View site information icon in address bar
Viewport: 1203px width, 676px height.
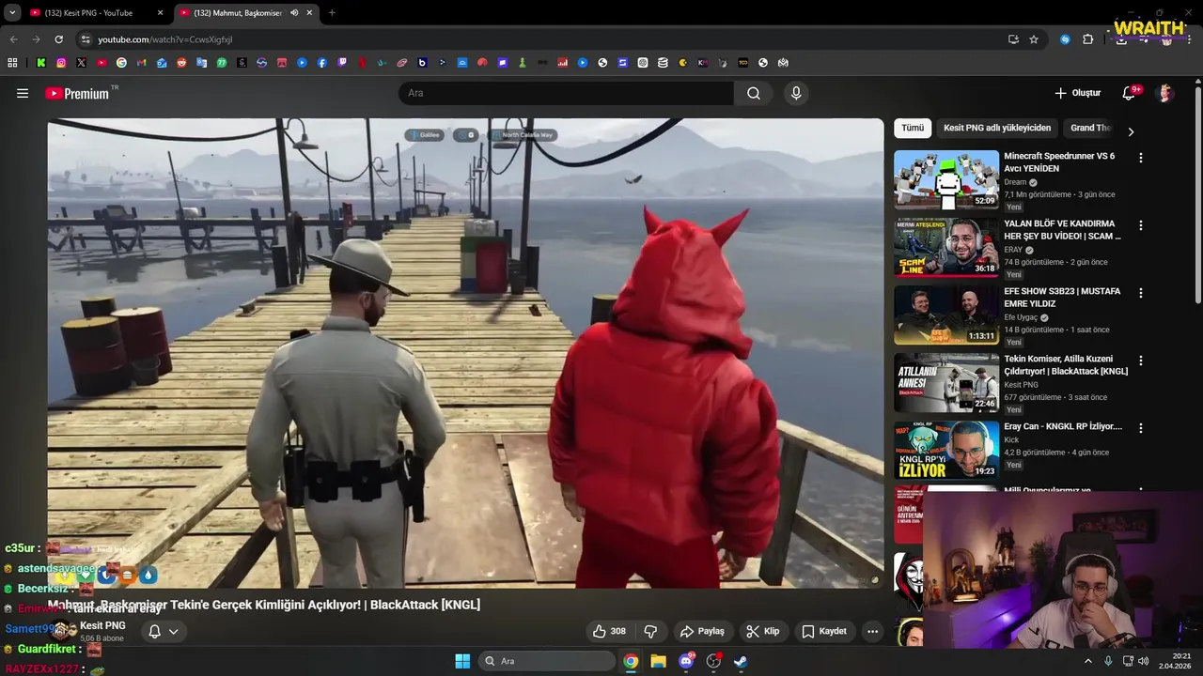86,39
